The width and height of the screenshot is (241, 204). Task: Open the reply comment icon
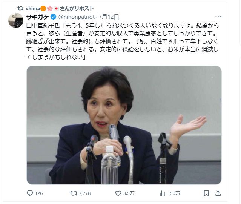click(30, 193)
